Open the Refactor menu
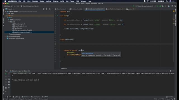The image size is (179, 100). (x=56, y=1)
